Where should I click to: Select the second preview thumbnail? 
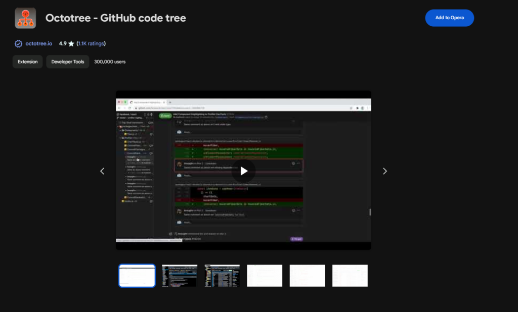180,276
